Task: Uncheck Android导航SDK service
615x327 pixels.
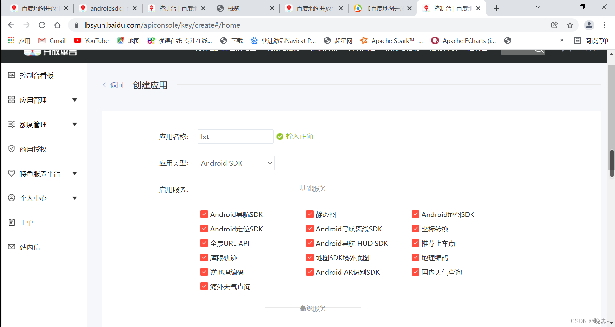Action: pyautogui.click(x=204, y=214)
